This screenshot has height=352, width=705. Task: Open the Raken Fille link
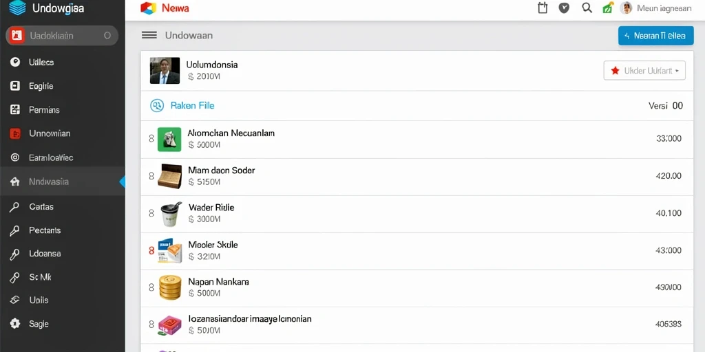(x=193, y=105)
